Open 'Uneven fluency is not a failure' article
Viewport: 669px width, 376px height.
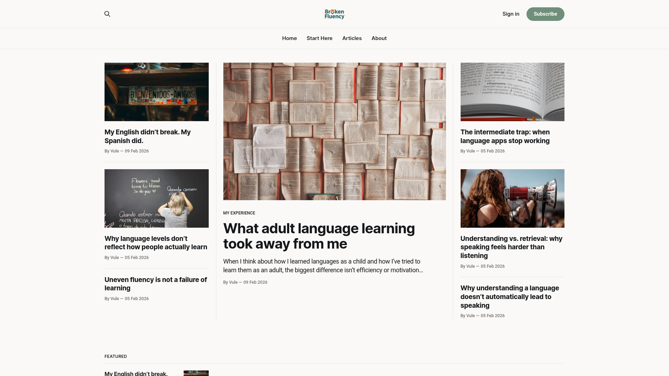pyautogui.click(x=156, y=284)
